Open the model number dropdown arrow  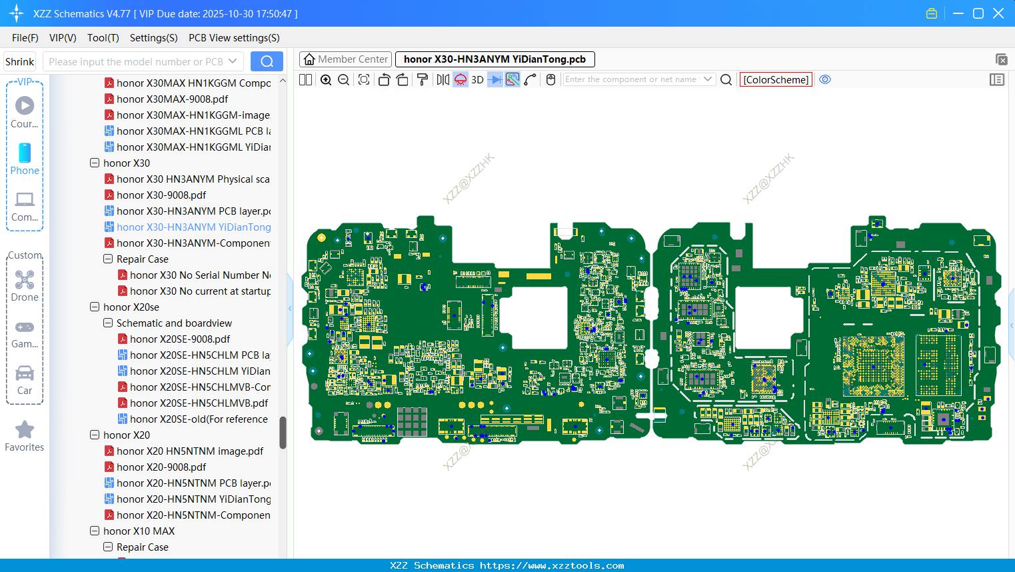(233, 61)
